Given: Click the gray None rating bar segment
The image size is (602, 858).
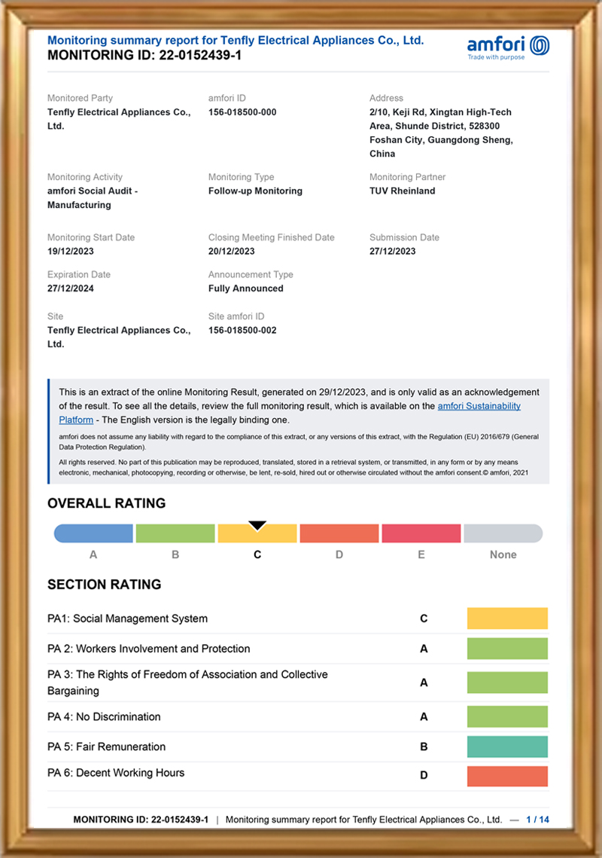Looking at the screenshot, I should 503,533.
